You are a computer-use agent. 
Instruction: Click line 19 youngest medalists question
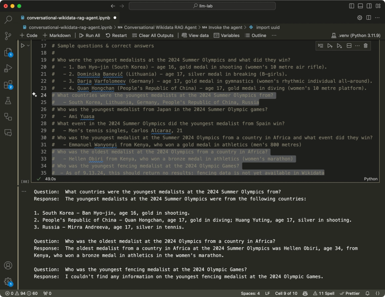coord(171,60)
